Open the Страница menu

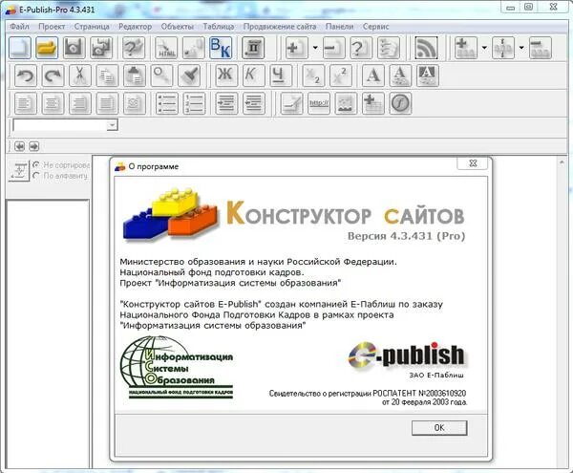pos(92,27)
